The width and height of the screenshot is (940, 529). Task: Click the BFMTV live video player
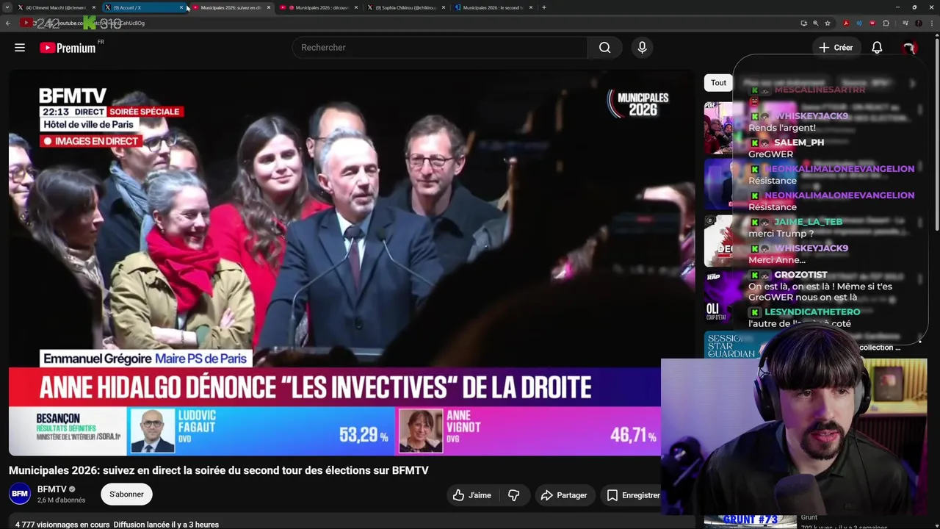coord(351,262)
